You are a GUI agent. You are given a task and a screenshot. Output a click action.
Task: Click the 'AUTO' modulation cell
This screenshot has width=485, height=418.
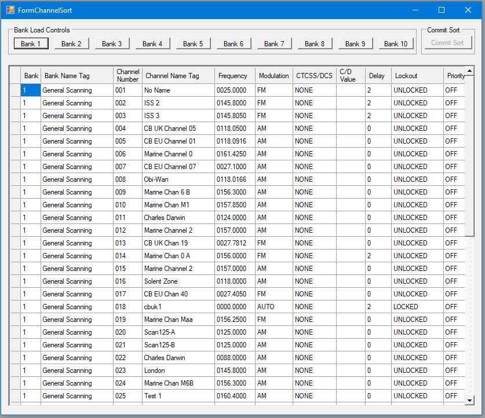(274, 307)
